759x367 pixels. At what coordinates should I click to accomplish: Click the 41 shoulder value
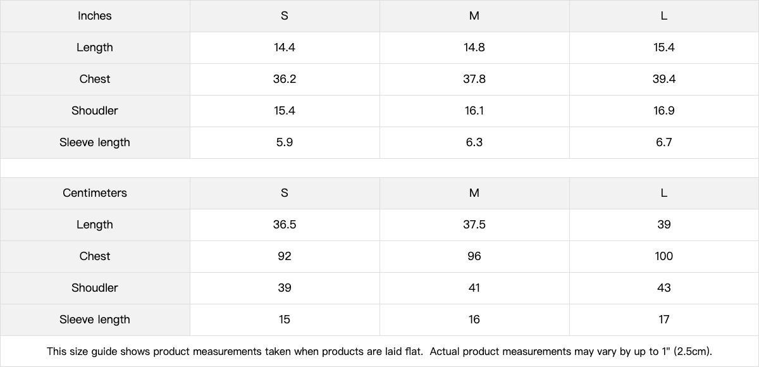[474, 288]
